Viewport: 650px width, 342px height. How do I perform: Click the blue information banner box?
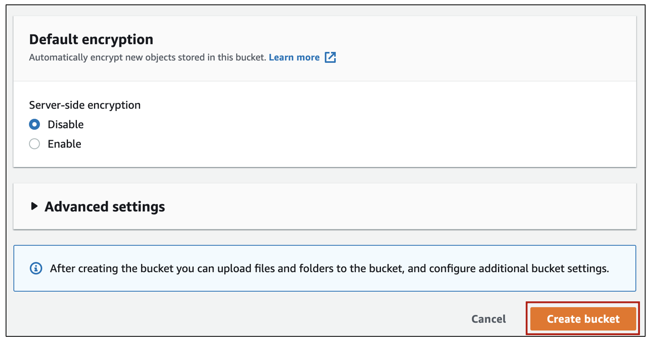pos(325,268)
